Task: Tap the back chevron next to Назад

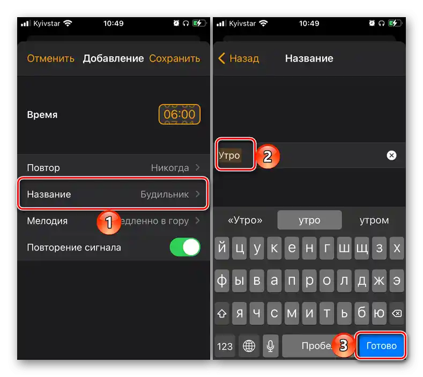Action: coord(221,58)
